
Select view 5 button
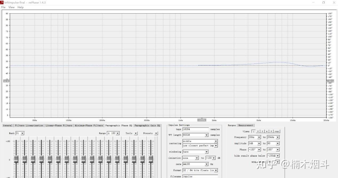(x=271, y=131)
